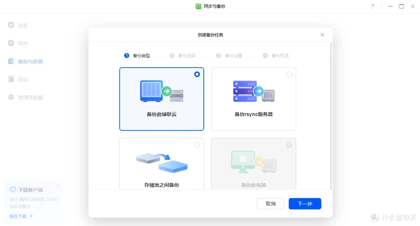Follow the 前往下载 link

(21, 216)
